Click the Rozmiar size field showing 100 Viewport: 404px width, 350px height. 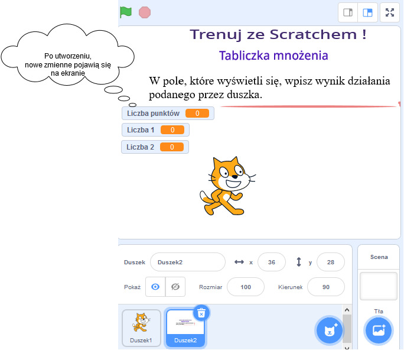[x=246, y=287]
